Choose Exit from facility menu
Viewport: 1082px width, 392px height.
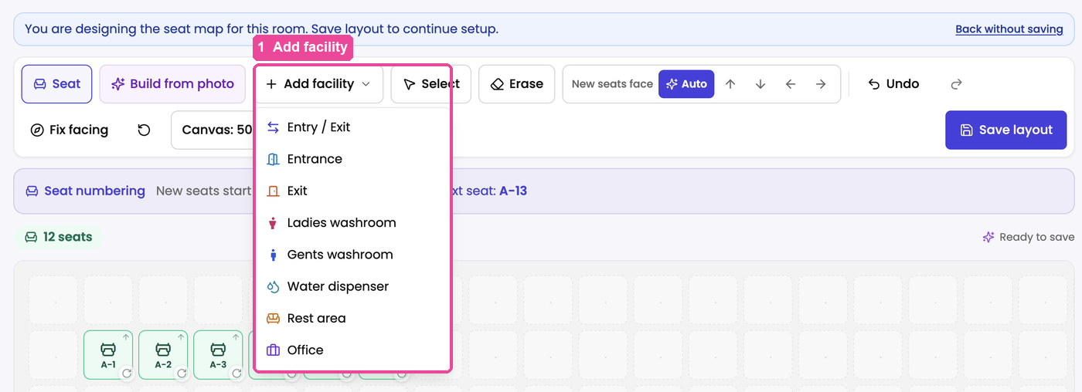(x=352, y=191)
